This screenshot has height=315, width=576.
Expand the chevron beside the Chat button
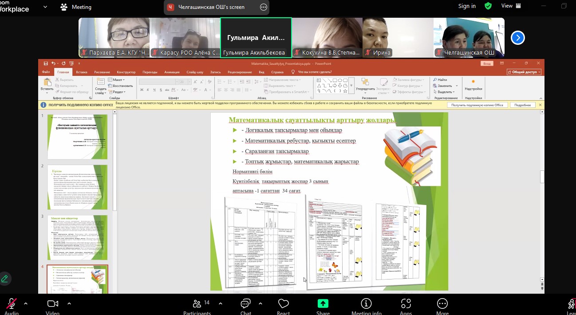260,303
